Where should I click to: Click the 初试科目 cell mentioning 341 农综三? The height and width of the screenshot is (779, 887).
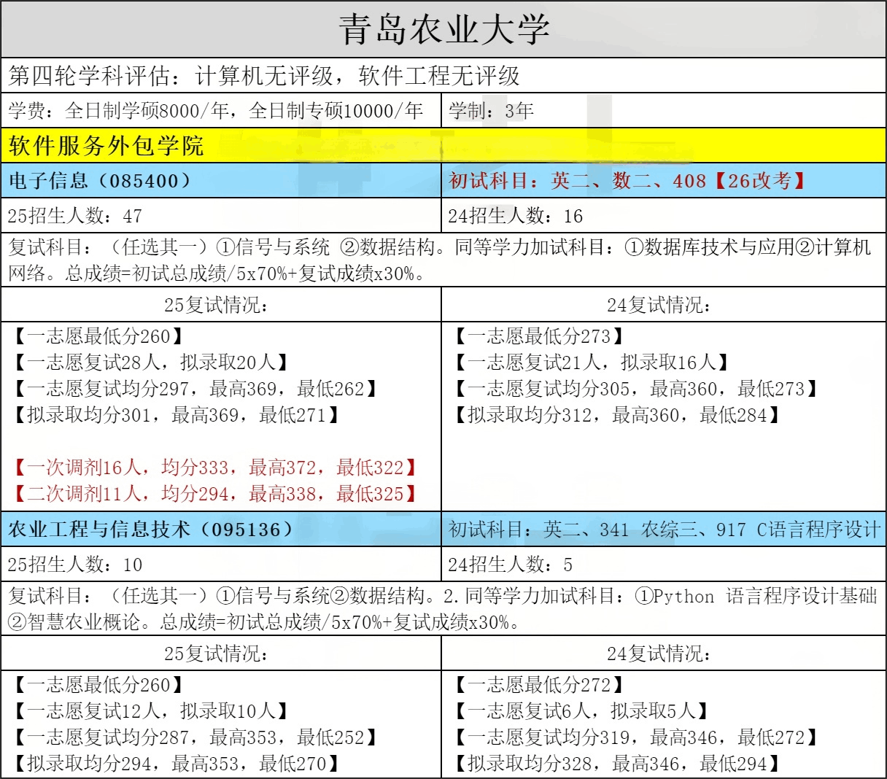tap(664, 530)
